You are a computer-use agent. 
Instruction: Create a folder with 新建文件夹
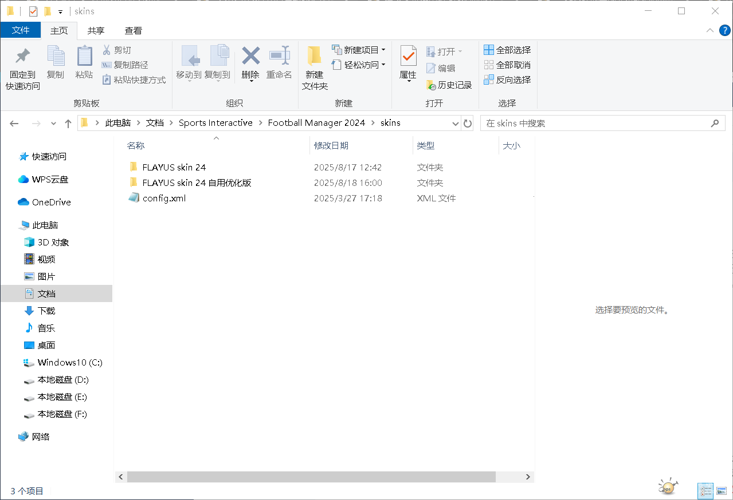click(x=315, y=68)
